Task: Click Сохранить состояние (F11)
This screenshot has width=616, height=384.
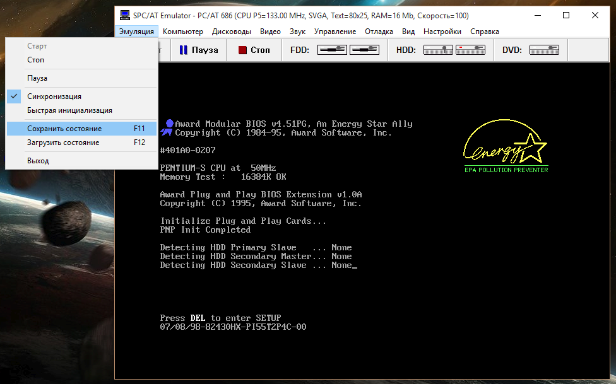Action: tap(81, 129)
